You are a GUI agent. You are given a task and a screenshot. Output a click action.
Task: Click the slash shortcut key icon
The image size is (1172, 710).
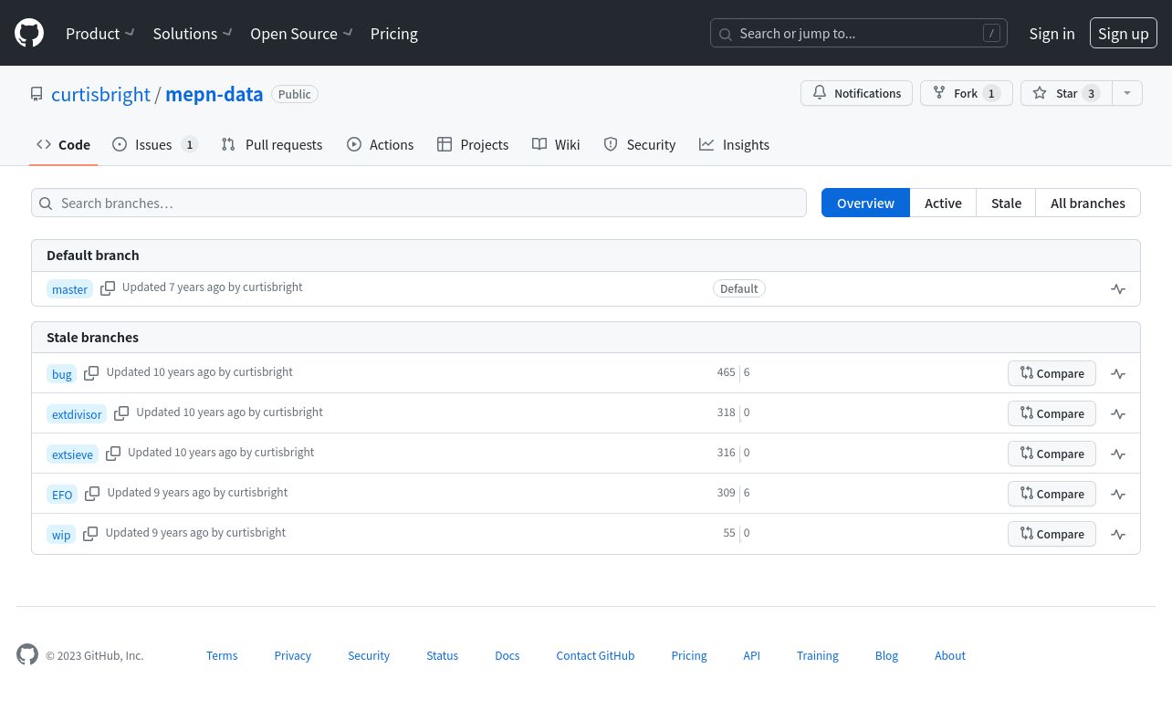click(991, 34)
